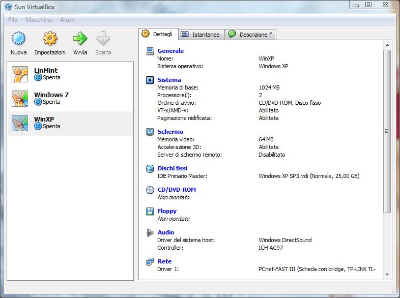Click WinXP Spenta power state icon

pyautogui.click(x=38, y=126)
